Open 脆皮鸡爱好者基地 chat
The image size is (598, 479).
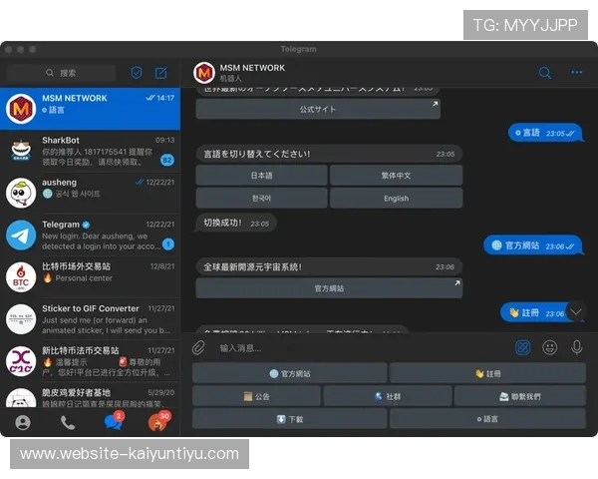click(x=90, y=396)
